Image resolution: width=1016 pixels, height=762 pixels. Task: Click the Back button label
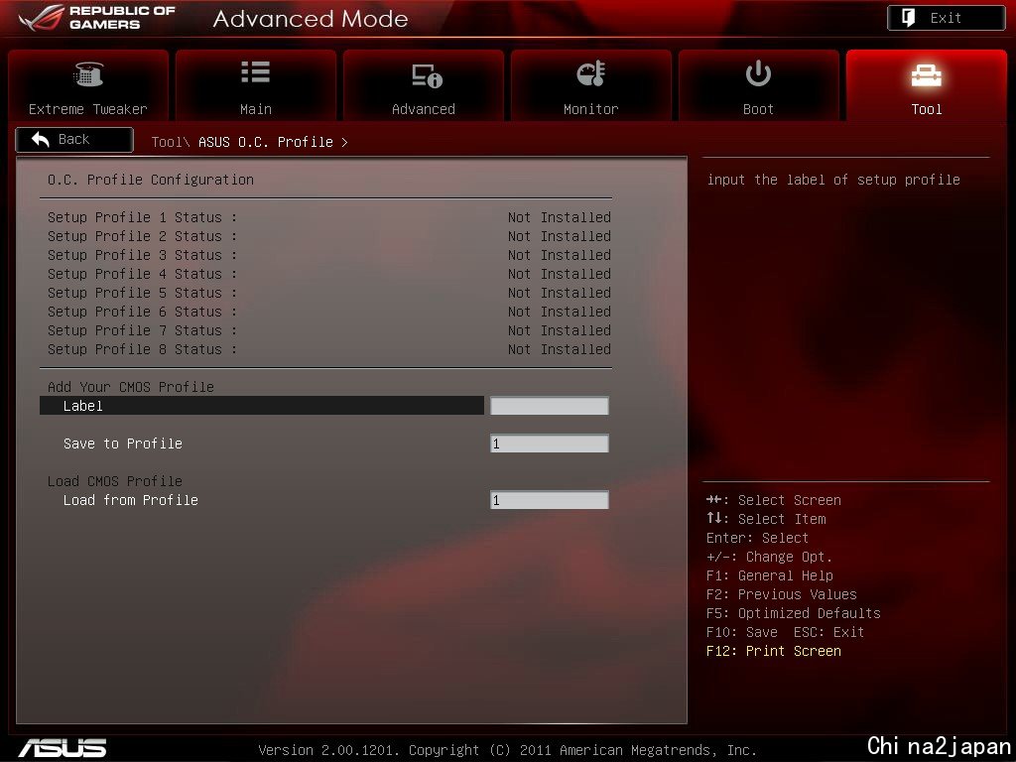73,139
